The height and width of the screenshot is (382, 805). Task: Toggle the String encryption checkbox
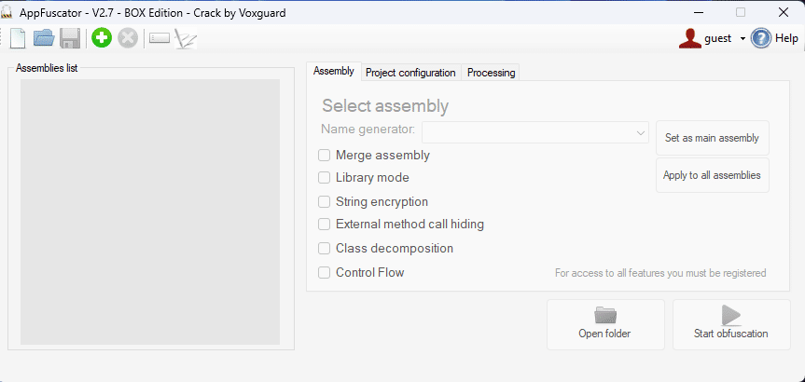point(325,201)
